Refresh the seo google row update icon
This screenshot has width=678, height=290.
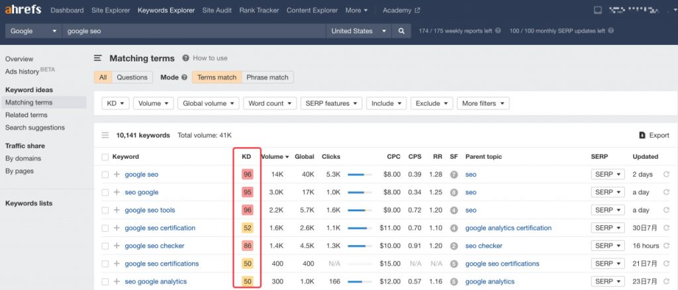(666, 192)
